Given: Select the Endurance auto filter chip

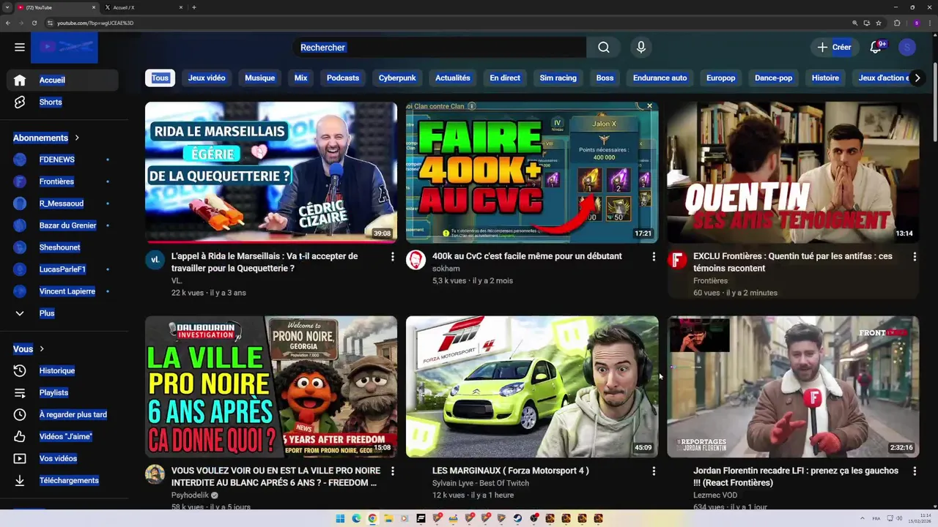Looking at the screenshot, I should 660,78.
